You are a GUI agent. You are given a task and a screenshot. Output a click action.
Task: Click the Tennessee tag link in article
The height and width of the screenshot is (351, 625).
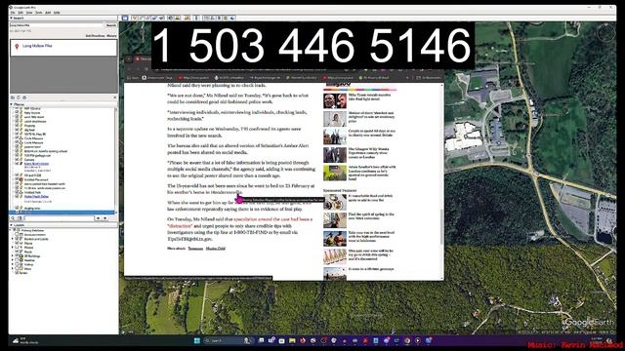195,249
